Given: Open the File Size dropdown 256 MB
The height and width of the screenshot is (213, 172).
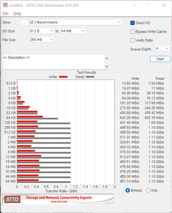Looking at the screenshot, I should point(42,40).
